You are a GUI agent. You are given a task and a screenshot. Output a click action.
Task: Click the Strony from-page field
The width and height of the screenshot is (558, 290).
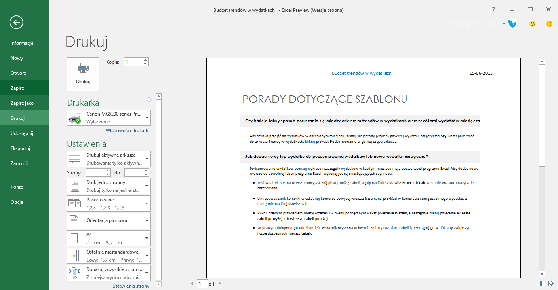[x=95, y=172]
